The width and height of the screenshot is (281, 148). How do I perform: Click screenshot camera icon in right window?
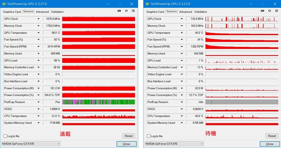pyautogui.click(x=263, y=11)
